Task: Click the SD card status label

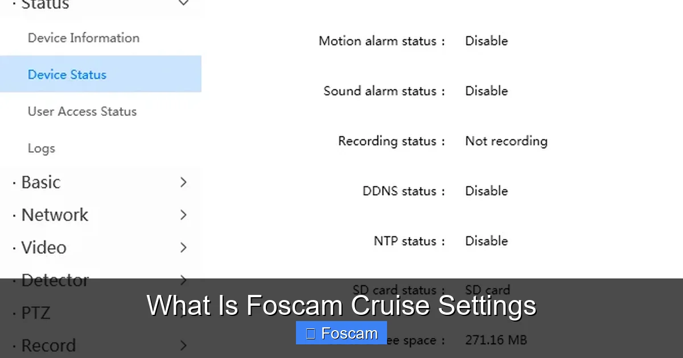Action: 398,290
